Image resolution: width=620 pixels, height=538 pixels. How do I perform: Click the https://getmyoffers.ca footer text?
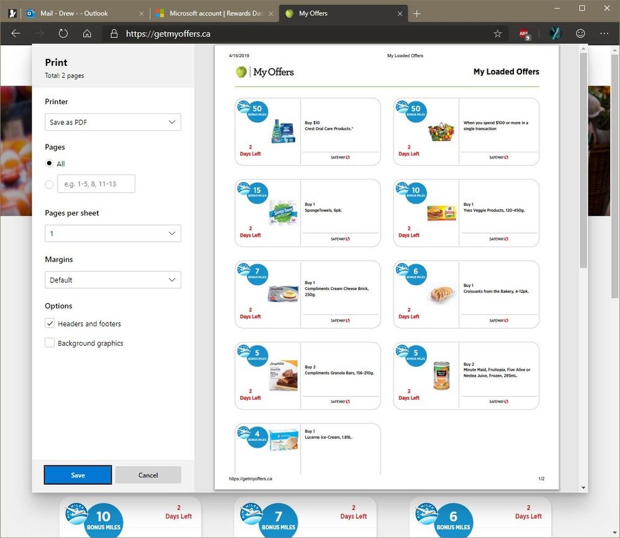coord(250,478)
